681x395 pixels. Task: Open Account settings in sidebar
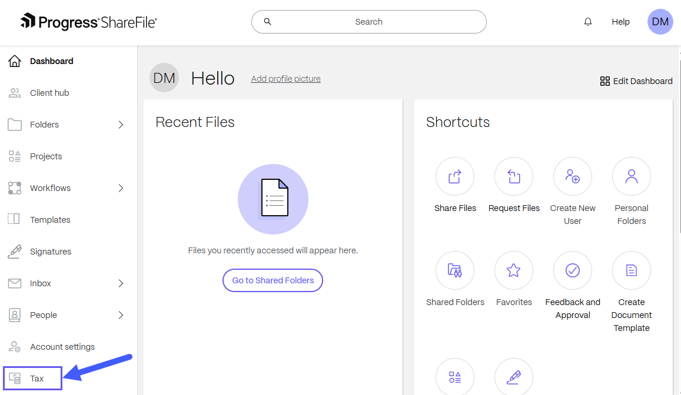(x=62, y=347)
